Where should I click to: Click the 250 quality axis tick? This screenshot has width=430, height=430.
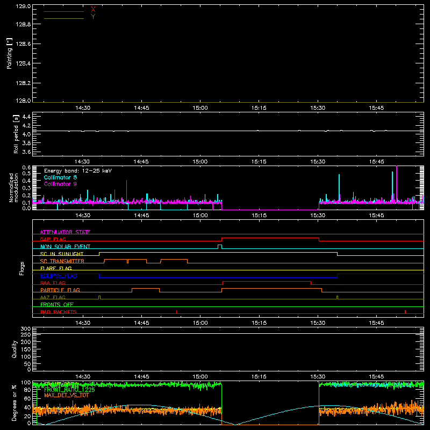(26, 334)
